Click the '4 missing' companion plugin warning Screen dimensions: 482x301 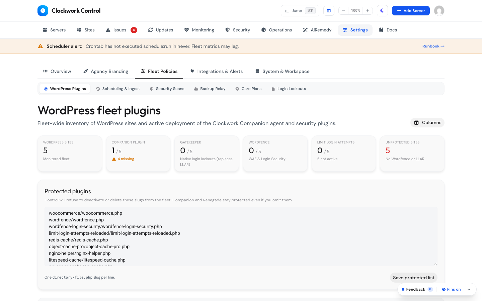[123, 159]
